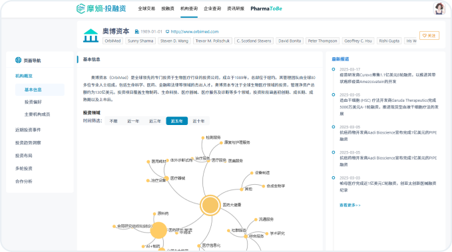
Task: Click the Geoffrey C. Hsu tag
Action: 358,41
